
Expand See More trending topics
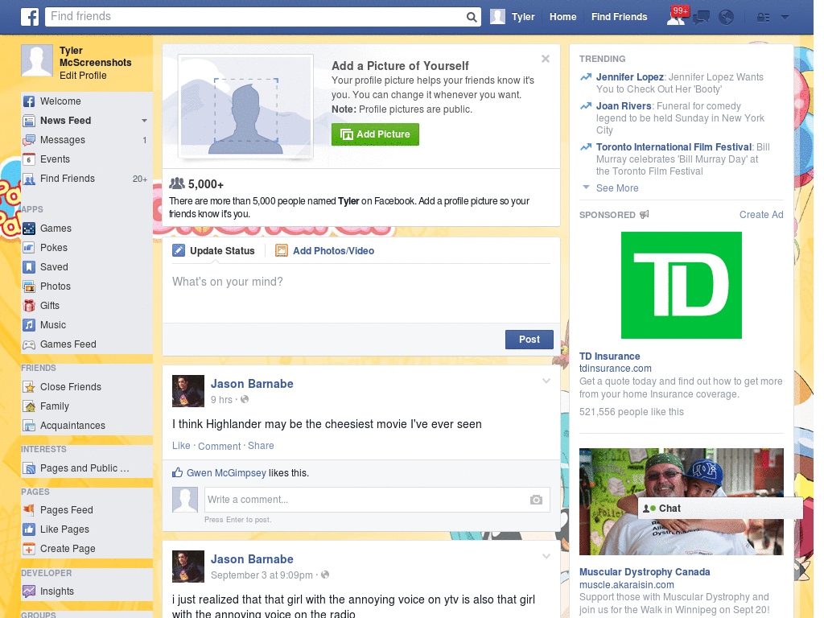617,188
